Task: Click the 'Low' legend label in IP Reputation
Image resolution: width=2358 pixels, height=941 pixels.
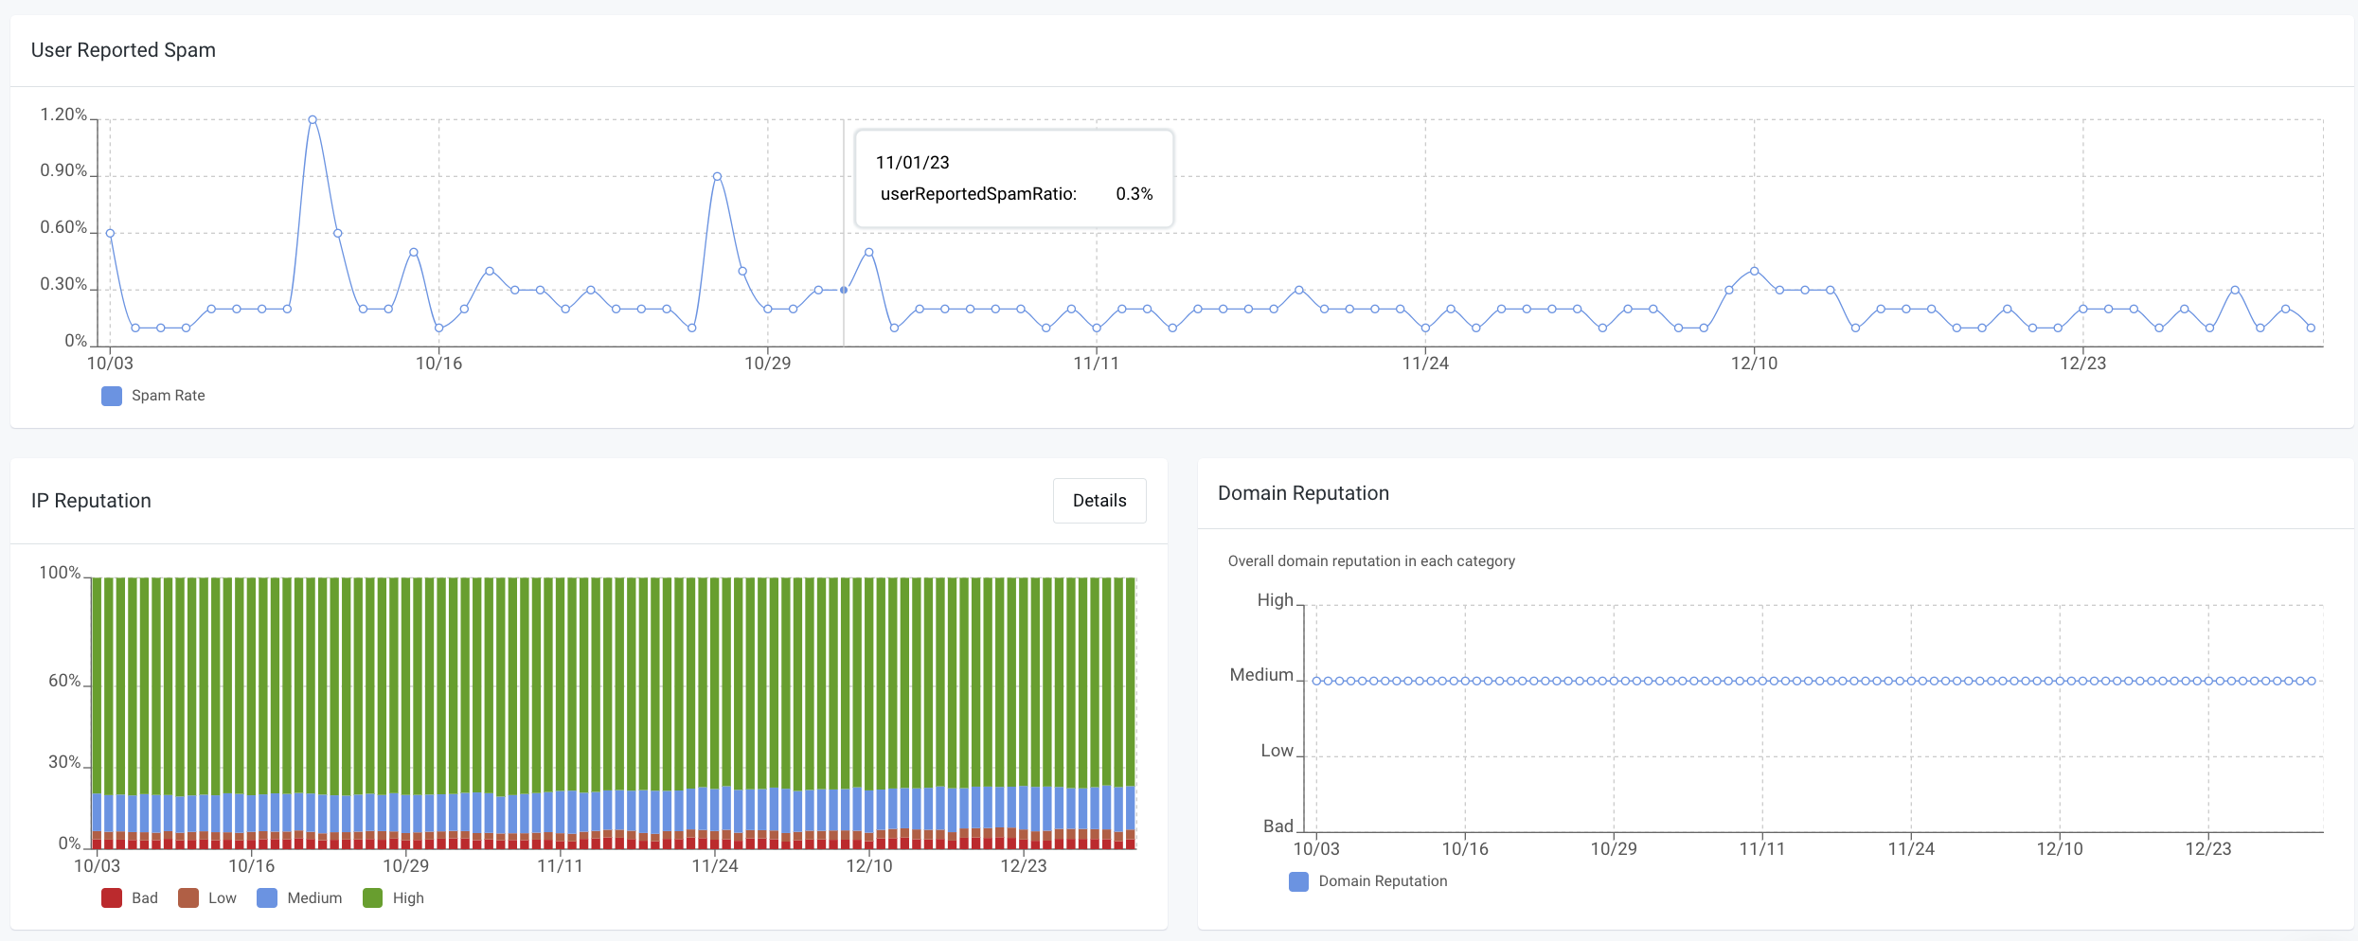Action: click(x=223, y=897)
